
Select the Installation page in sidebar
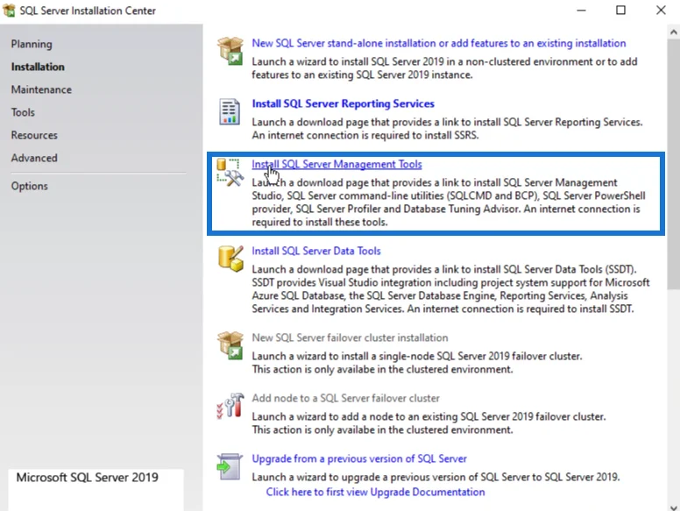[38, 67]
